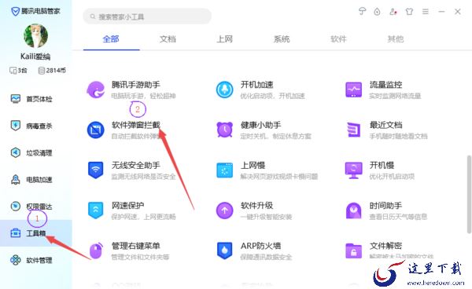Click the 网速保护 title text

(x=127, y=205)
